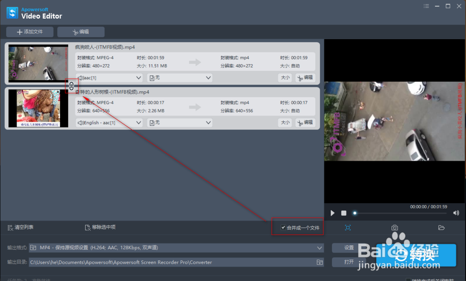Click the preview playback progress slider
Image resolution: width=466 pixels, height=281 pixels.
399,213
